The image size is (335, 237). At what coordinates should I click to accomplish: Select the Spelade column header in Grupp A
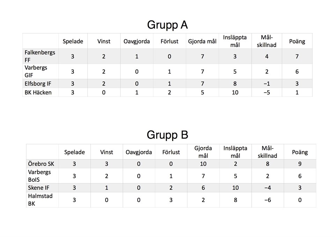click(73, 41)
